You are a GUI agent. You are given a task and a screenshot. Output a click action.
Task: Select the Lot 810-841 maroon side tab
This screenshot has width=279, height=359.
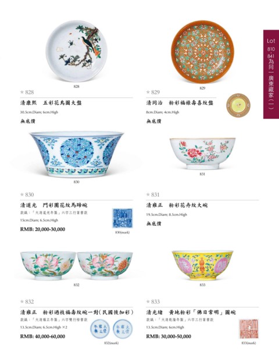coord(271,74)
